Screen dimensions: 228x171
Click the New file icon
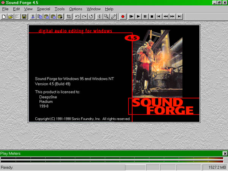click(x=4, y=17)
